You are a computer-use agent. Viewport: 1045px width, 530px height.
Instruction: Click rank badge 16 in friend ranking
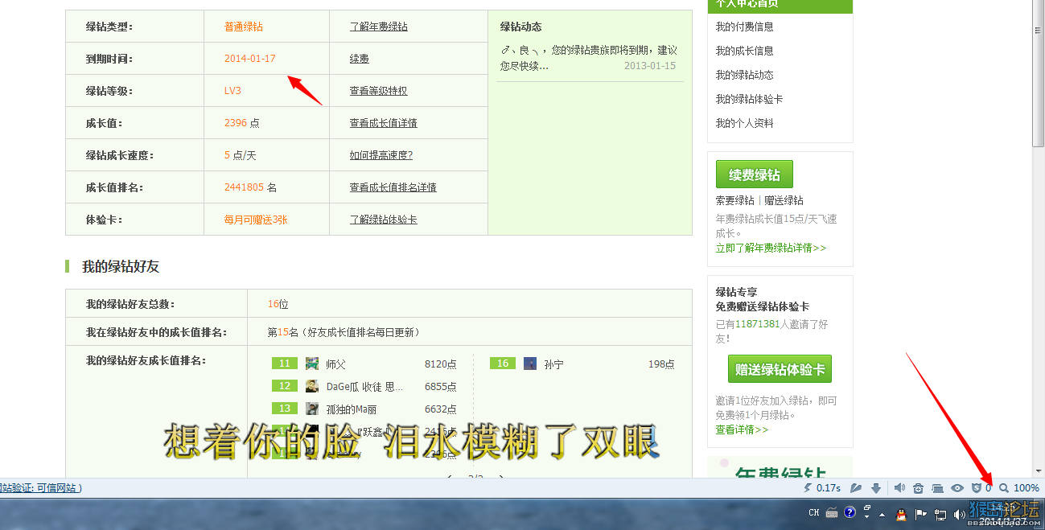click(503, 364)
